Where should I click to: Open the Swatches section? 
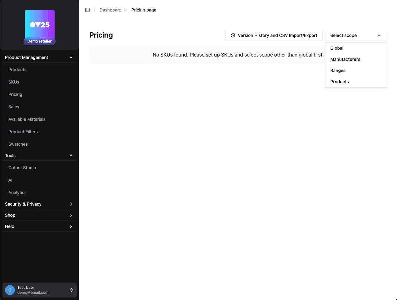(x=18, y=144)
